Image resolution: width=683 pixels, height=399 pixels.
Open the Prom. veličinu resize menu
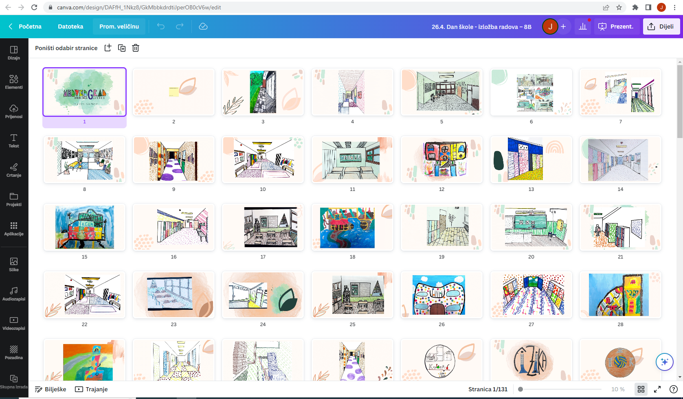[119, 26]
